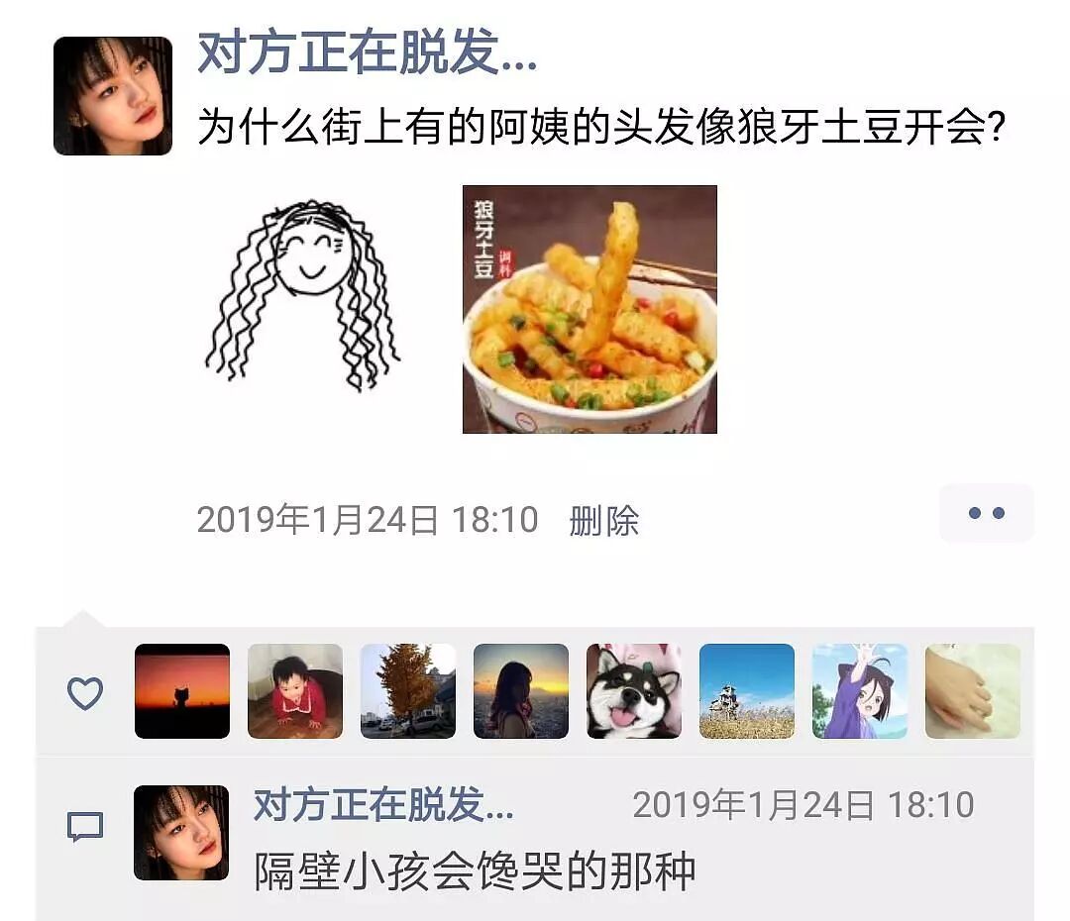Open commenter's avatar beside the comment
The height and width of the screenshot is (921, 1070).
point(181,832)
